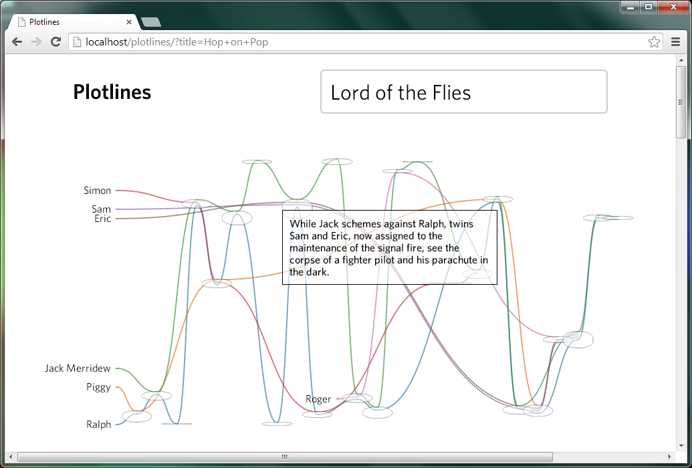The width and height of the screenshot is (692, 468).
Task: Click the Eric character label
Action: 102,219
